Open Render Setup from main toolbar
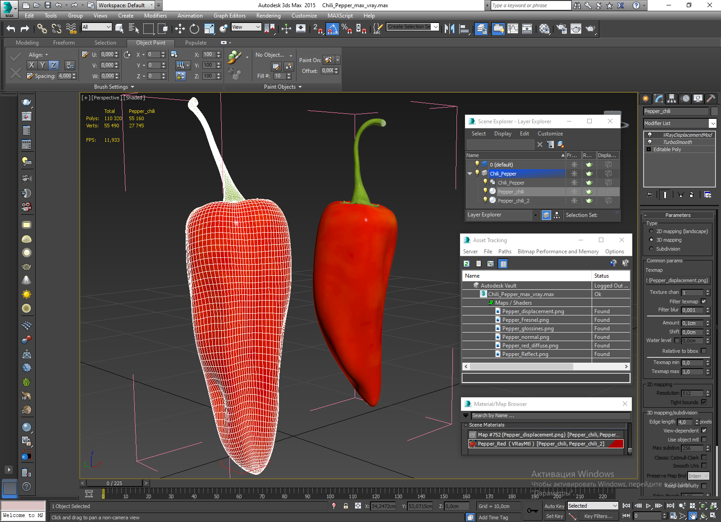The width and height of the screenshot is (721, 522). [x=561, y=29]
